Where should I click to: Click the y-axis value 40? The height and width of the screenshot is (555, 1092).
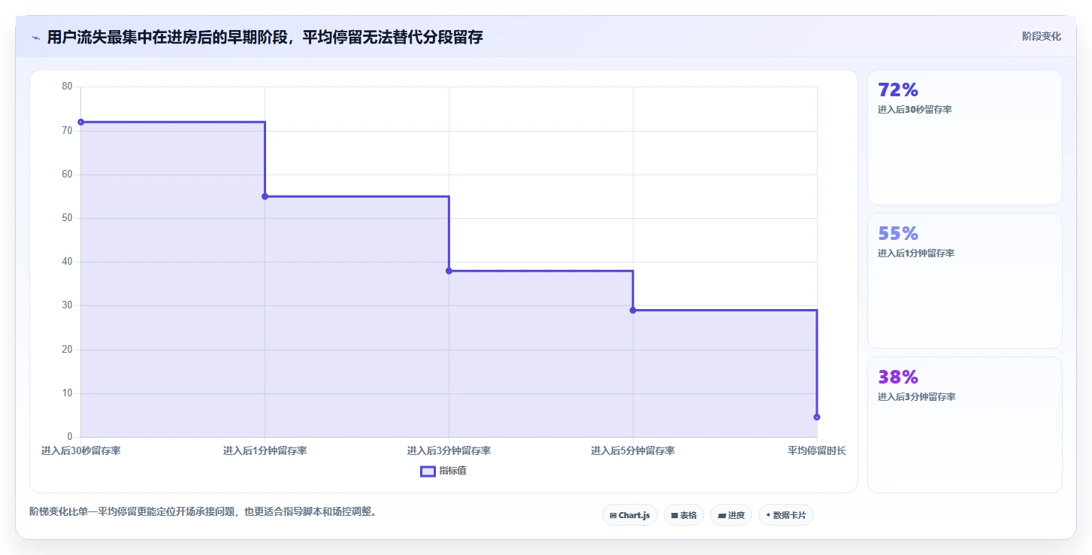67,262
